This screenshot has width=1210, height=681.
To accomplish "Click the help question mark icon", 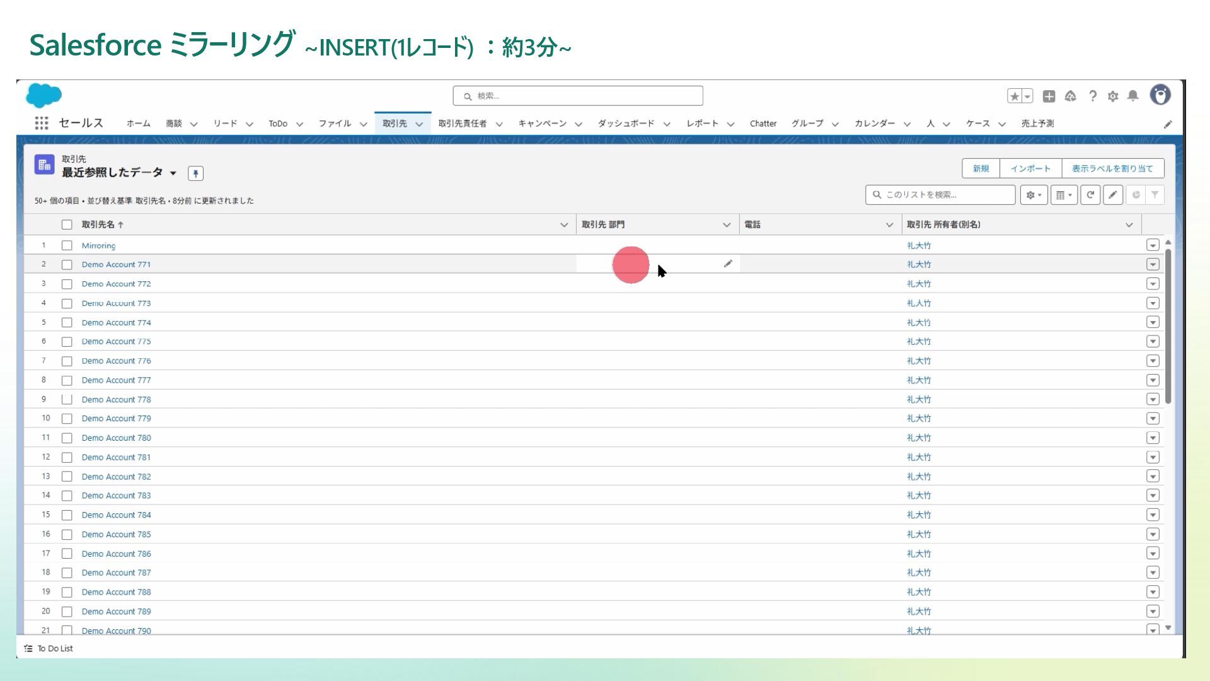I will click(1093, 96).
